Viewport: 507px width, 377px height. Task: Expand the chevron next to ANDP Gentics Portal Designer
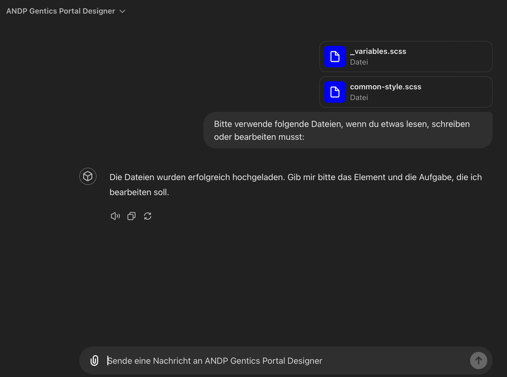pyautogui.click(x=122, y=11)
